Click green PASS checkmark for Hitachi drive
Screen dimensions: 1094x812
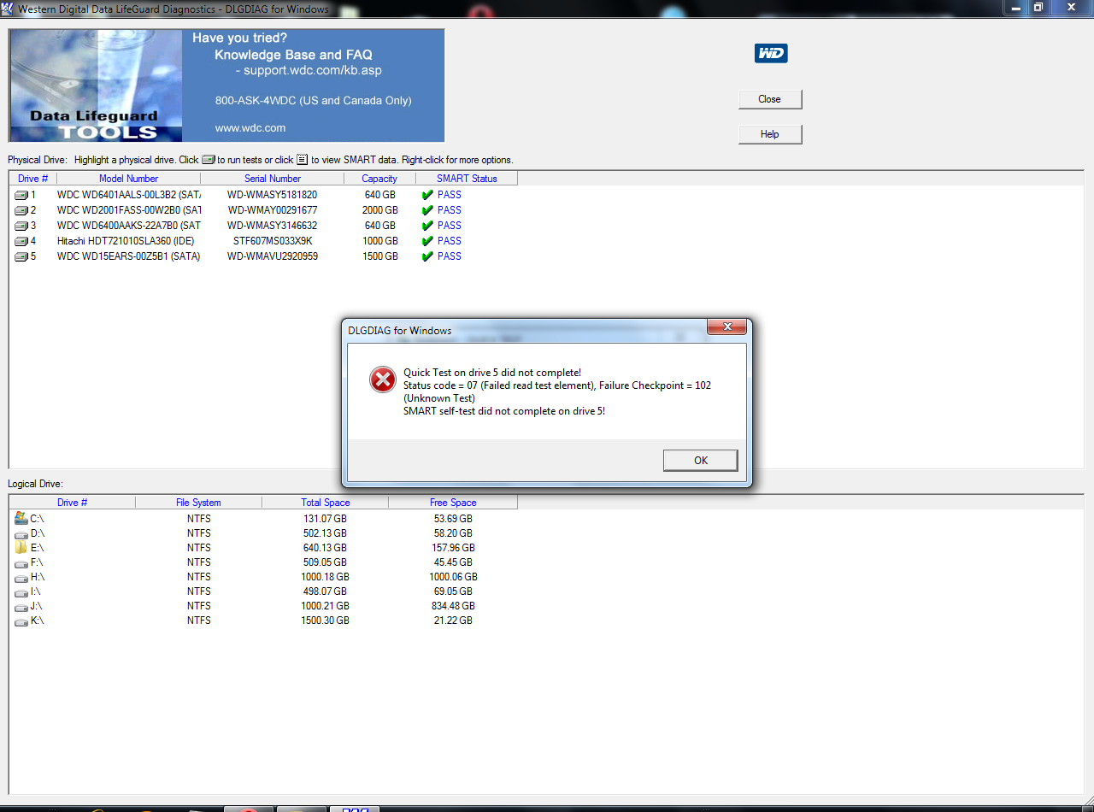[427, 241]
